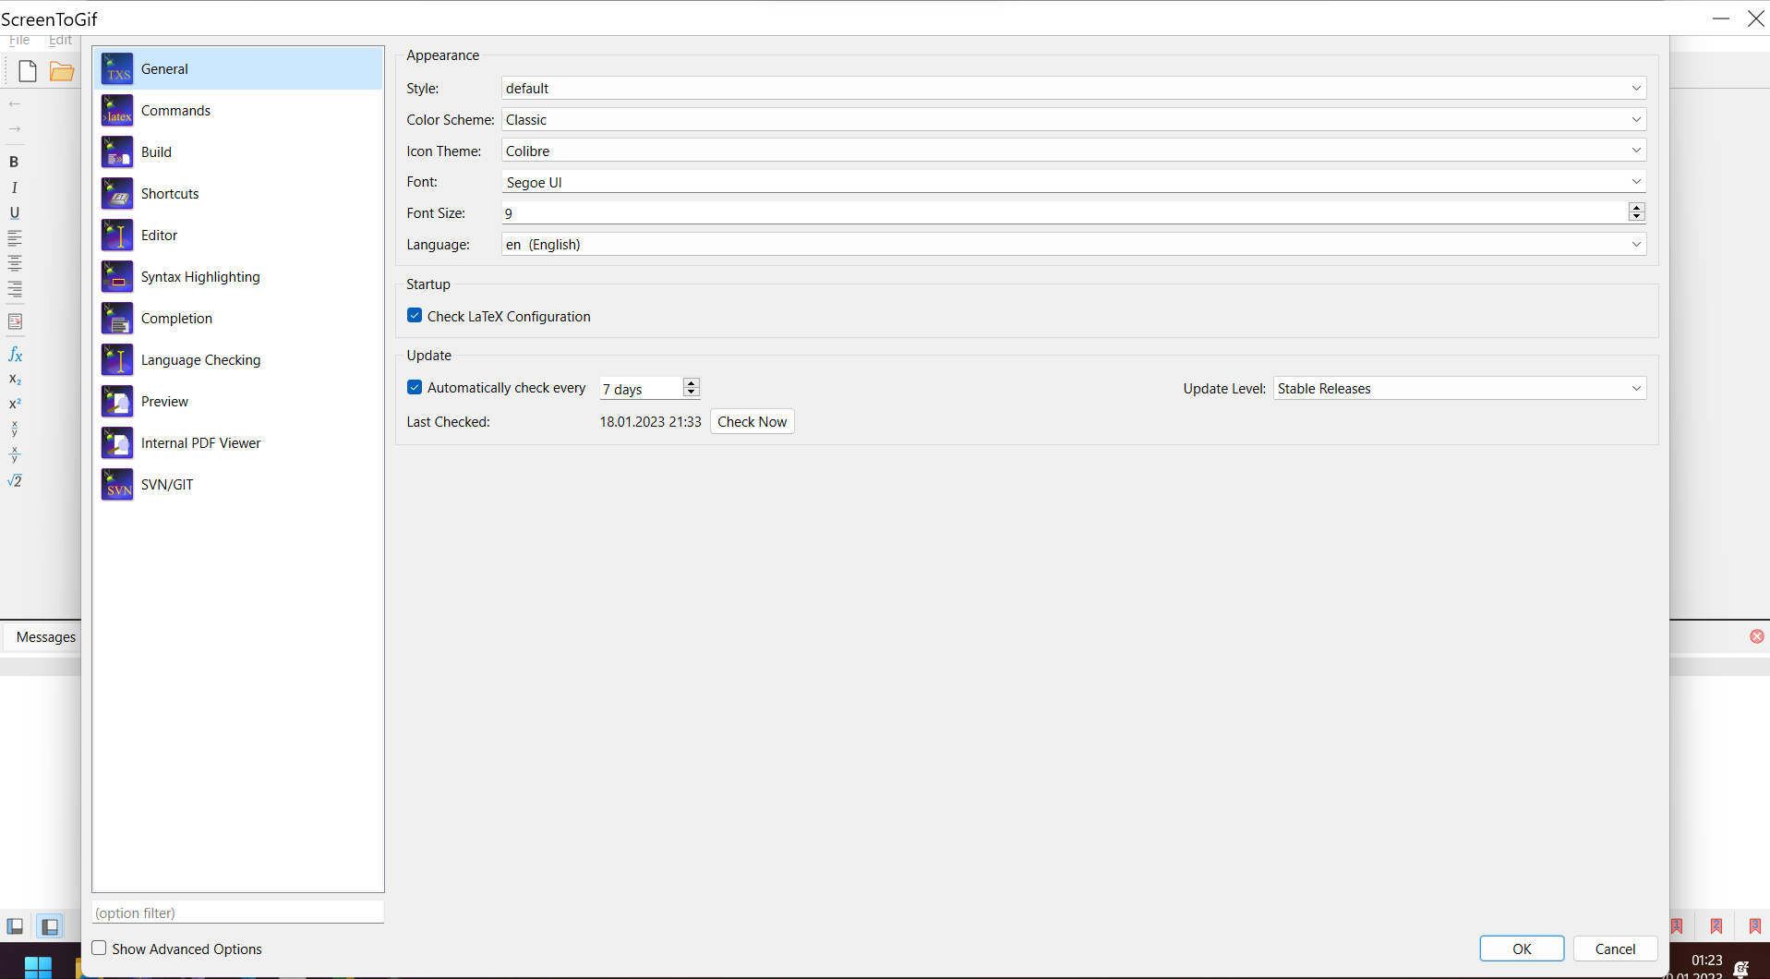Open the Update Level dropdown
Image resolution: width=1770 pixels, height=979 pixels.
(1636, 388)
